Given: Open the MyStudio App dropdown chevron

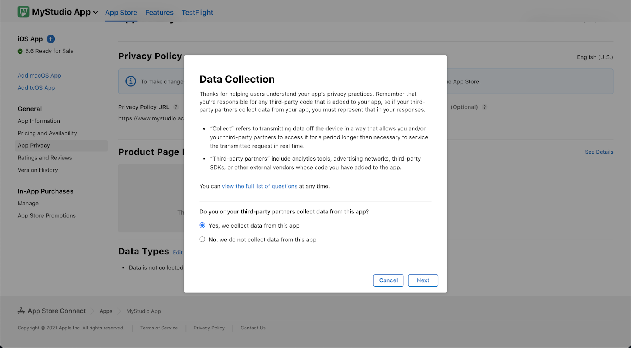Looking at the screenshot, I should coord(95,13).
